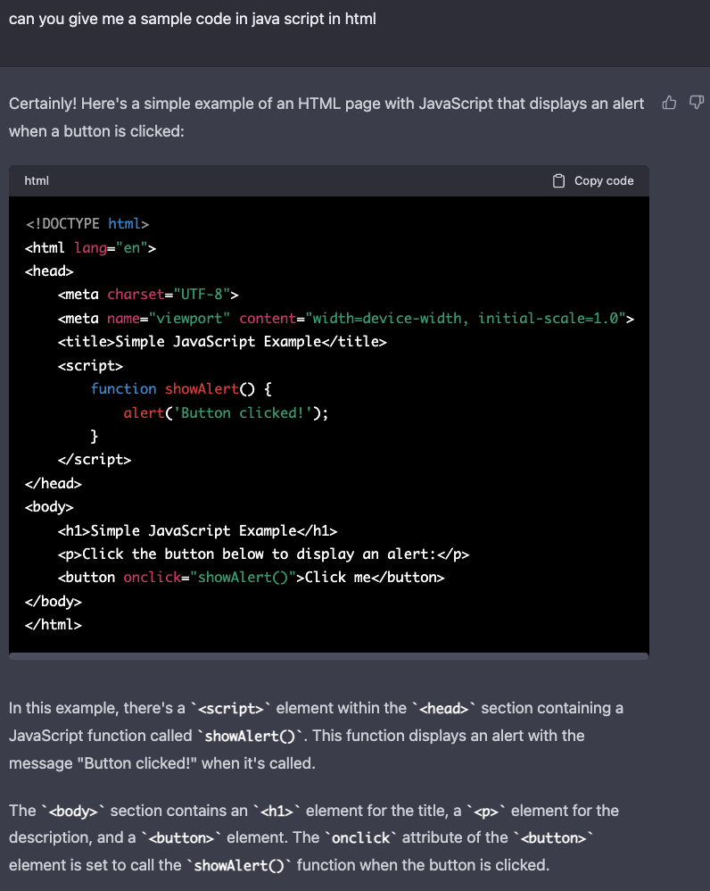Click the '<meta charset="UTF-8">' line
This screenshot has width=710, height=891.
[x=148, y=295]
